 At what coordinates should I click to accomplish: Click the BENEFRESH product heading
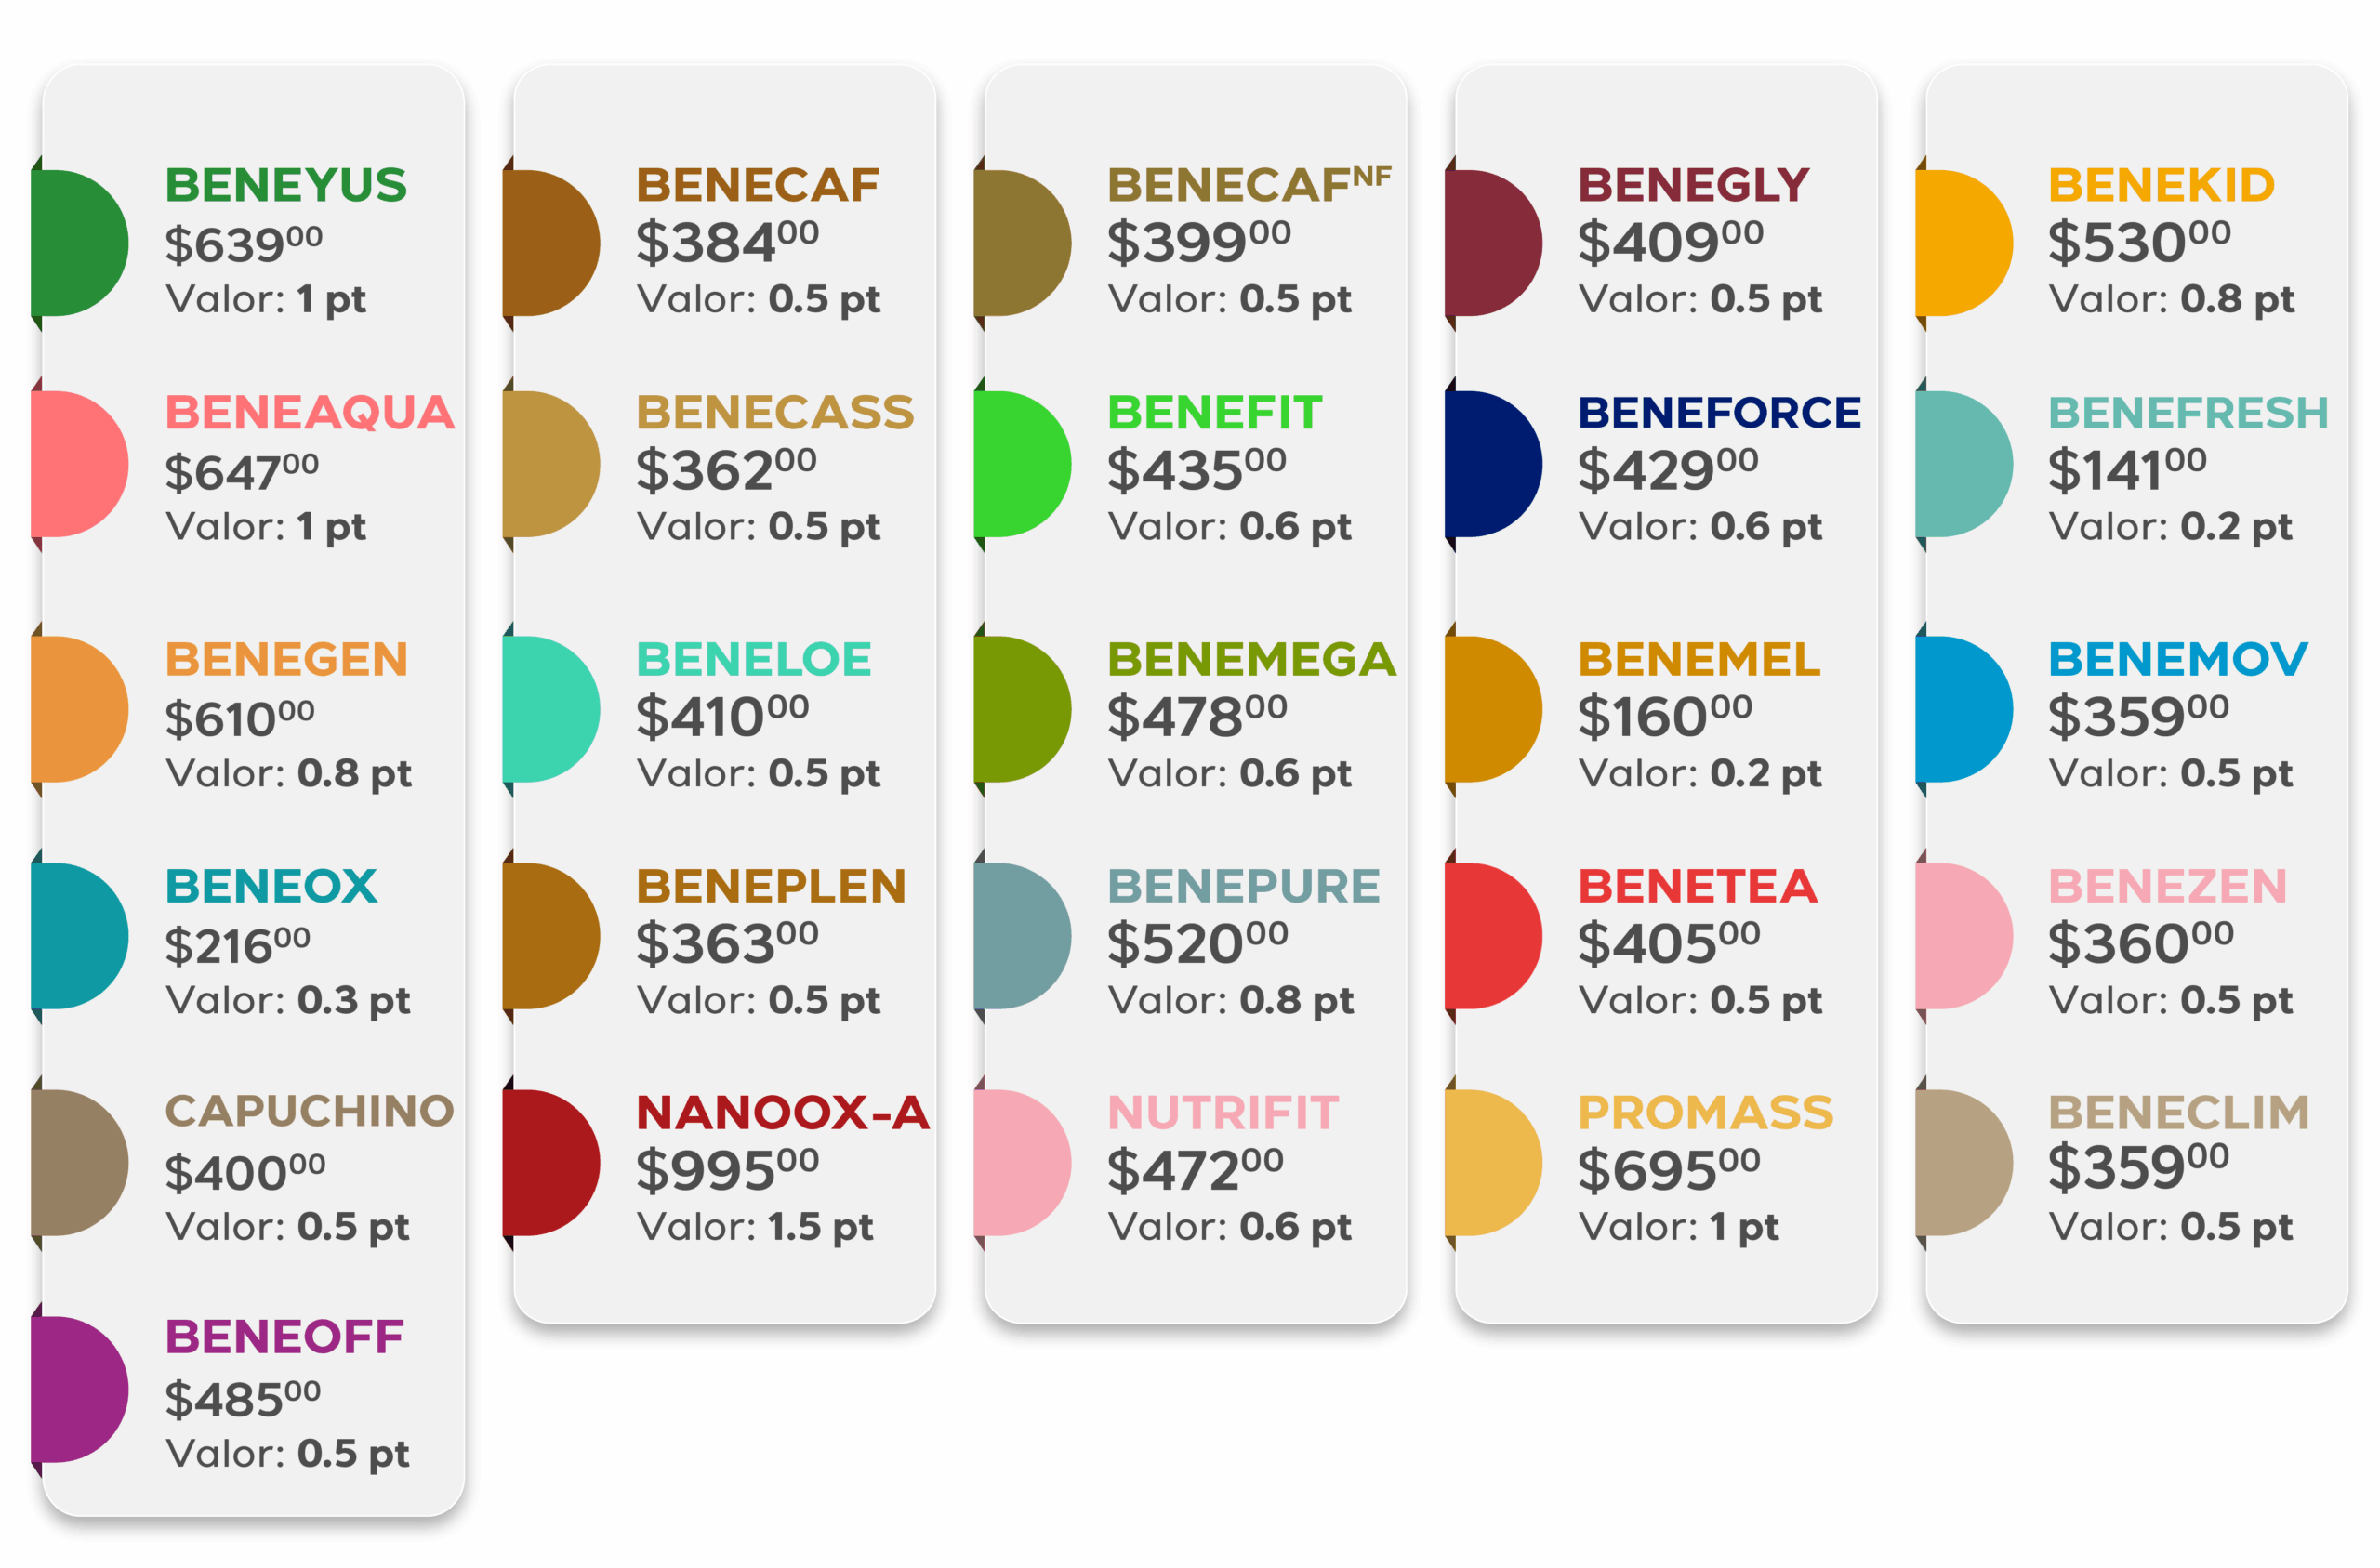click(x=2189, y=412)
